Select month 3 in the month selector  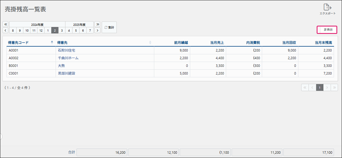coord(62,30)
